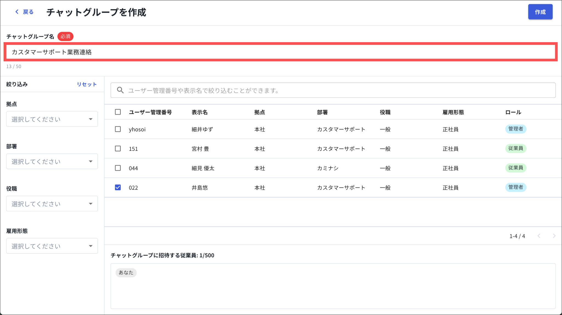Image resolution: width=562 pixels, height=315 pixels.
Task: Select the yhosoi user checkbox
Action: click(x=118, y=129)
